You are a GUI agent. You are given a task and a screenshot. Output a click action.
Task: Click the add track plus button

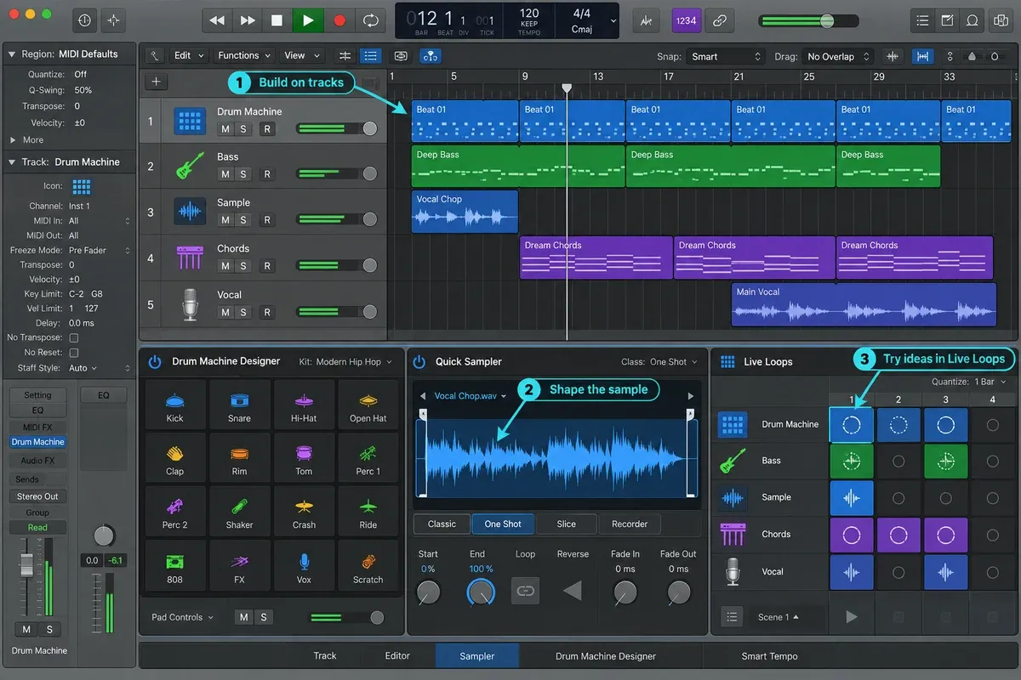click(156, 82)
